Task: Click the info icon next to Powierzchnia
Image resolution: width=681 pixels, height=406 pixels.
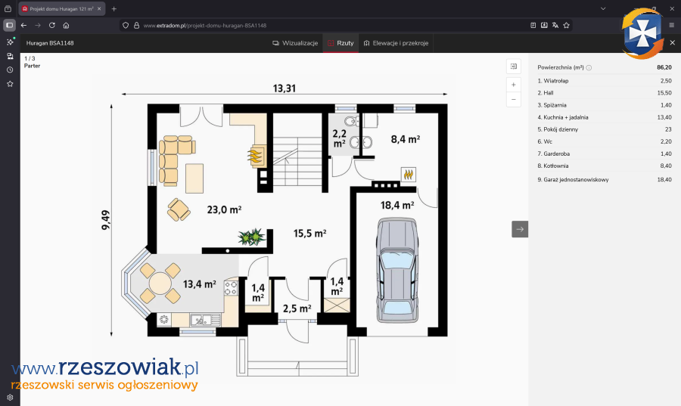Action: [589, 67]
